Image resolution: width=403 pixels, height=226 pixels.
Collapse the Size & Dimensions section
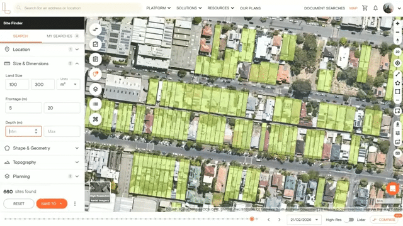point(42,63)
